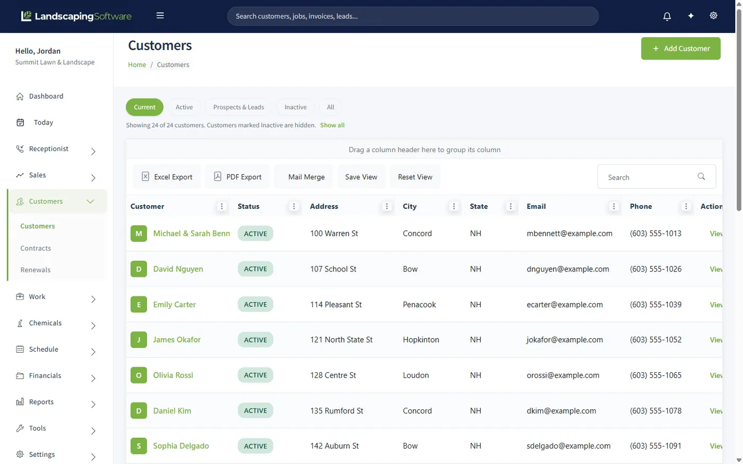Open the City column options menu
The height and width of the screenshot is (464, 743).
[x=454, y=206]
